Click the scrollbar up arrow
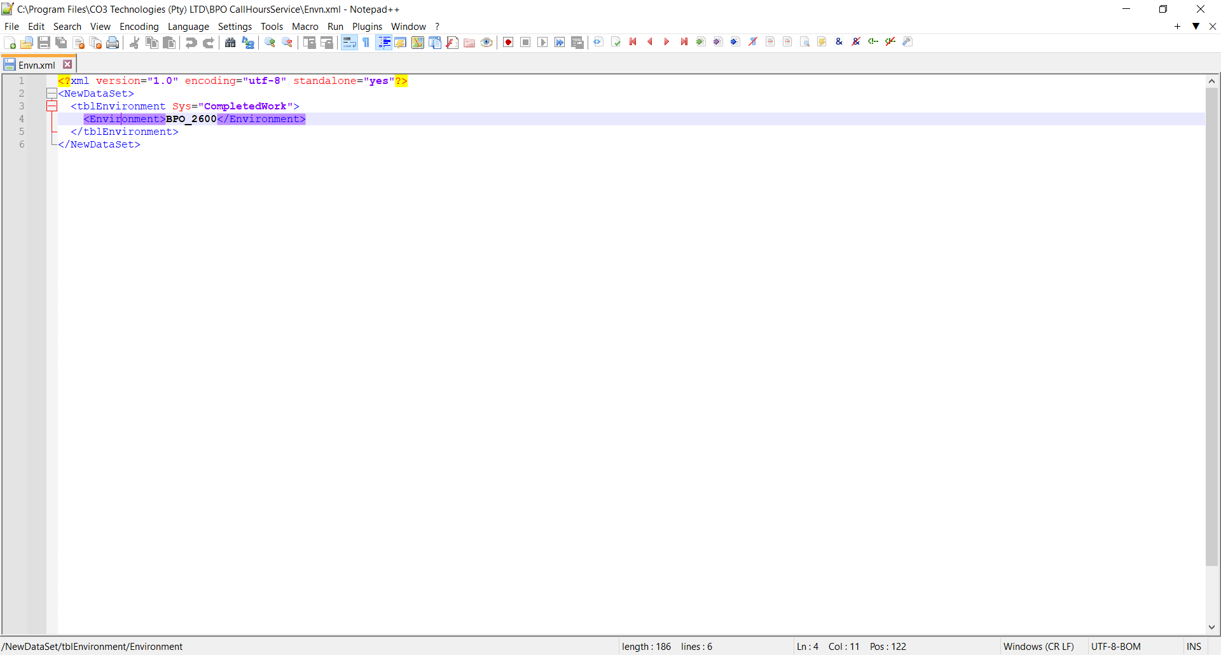The image size is (1221, 655). [1211, 81]
